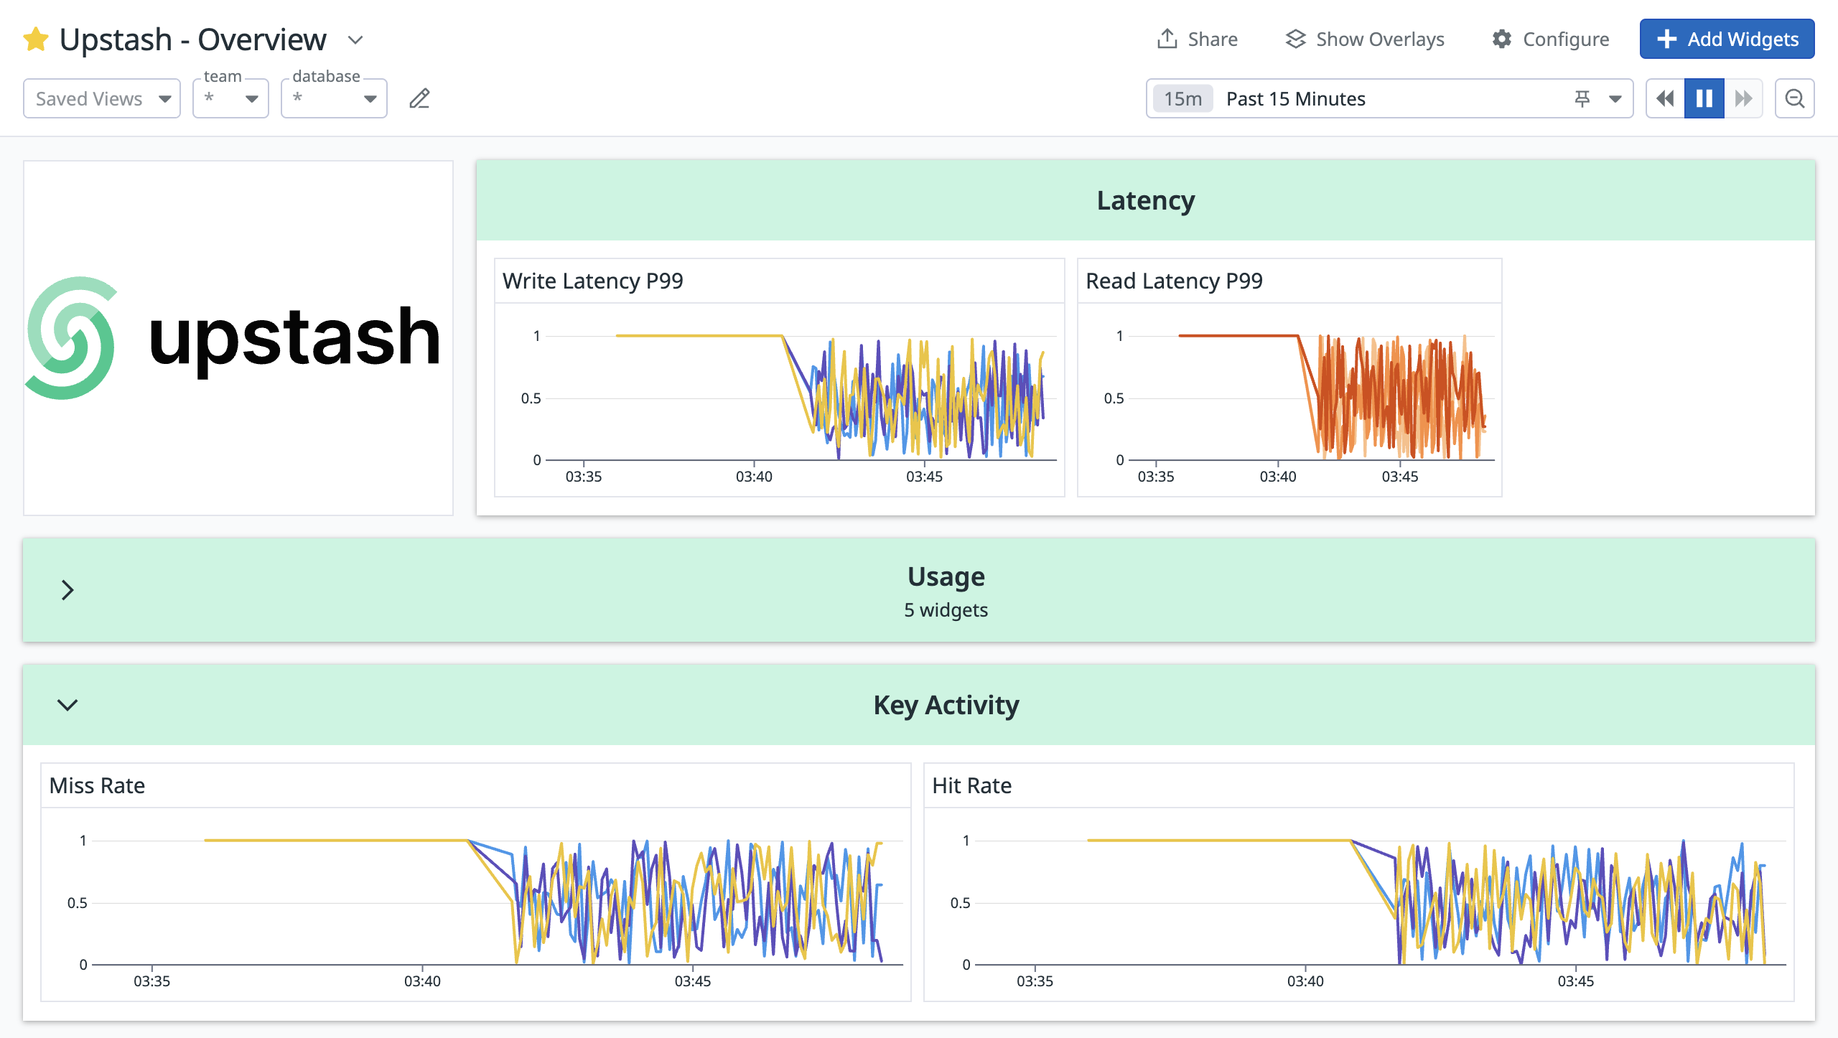
Task: Click the Write Latency P99 widget title
Action: click(x=593, y=281)
